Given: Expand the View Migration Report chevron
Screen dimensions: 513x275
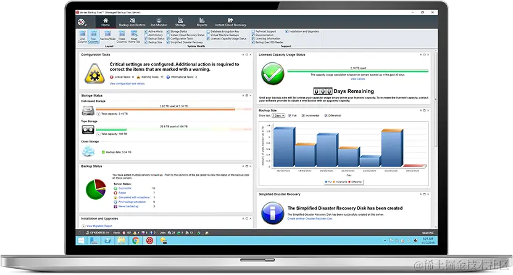Looking at the screenshot, I should coord(83,226).
